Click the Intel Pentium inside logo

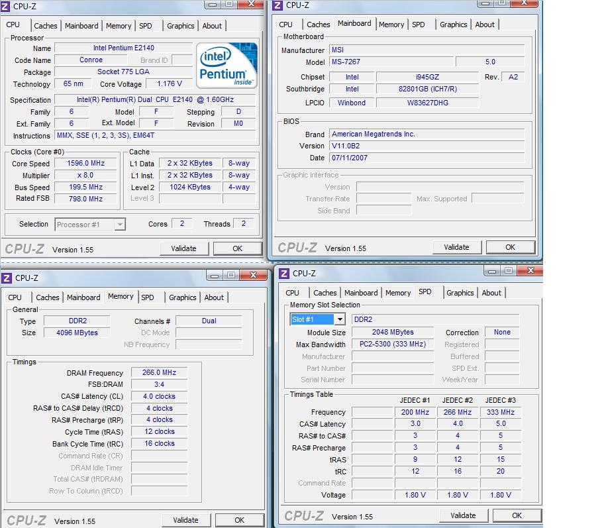tap(228, 66)
